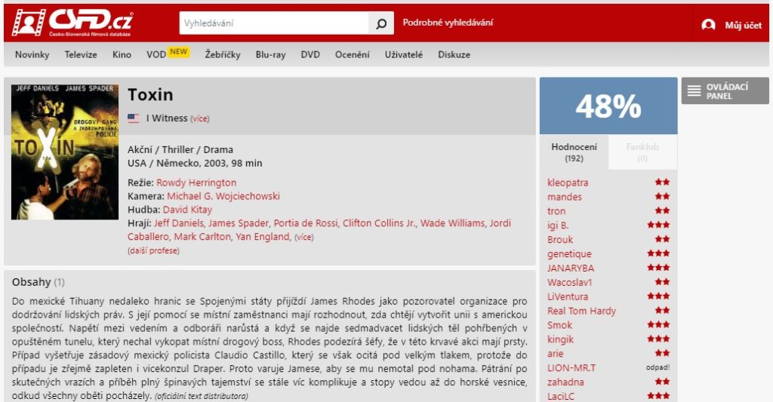Open cinematographer Michael G. Wojciechowski
The image size is (773, 402).
(223, 196)
